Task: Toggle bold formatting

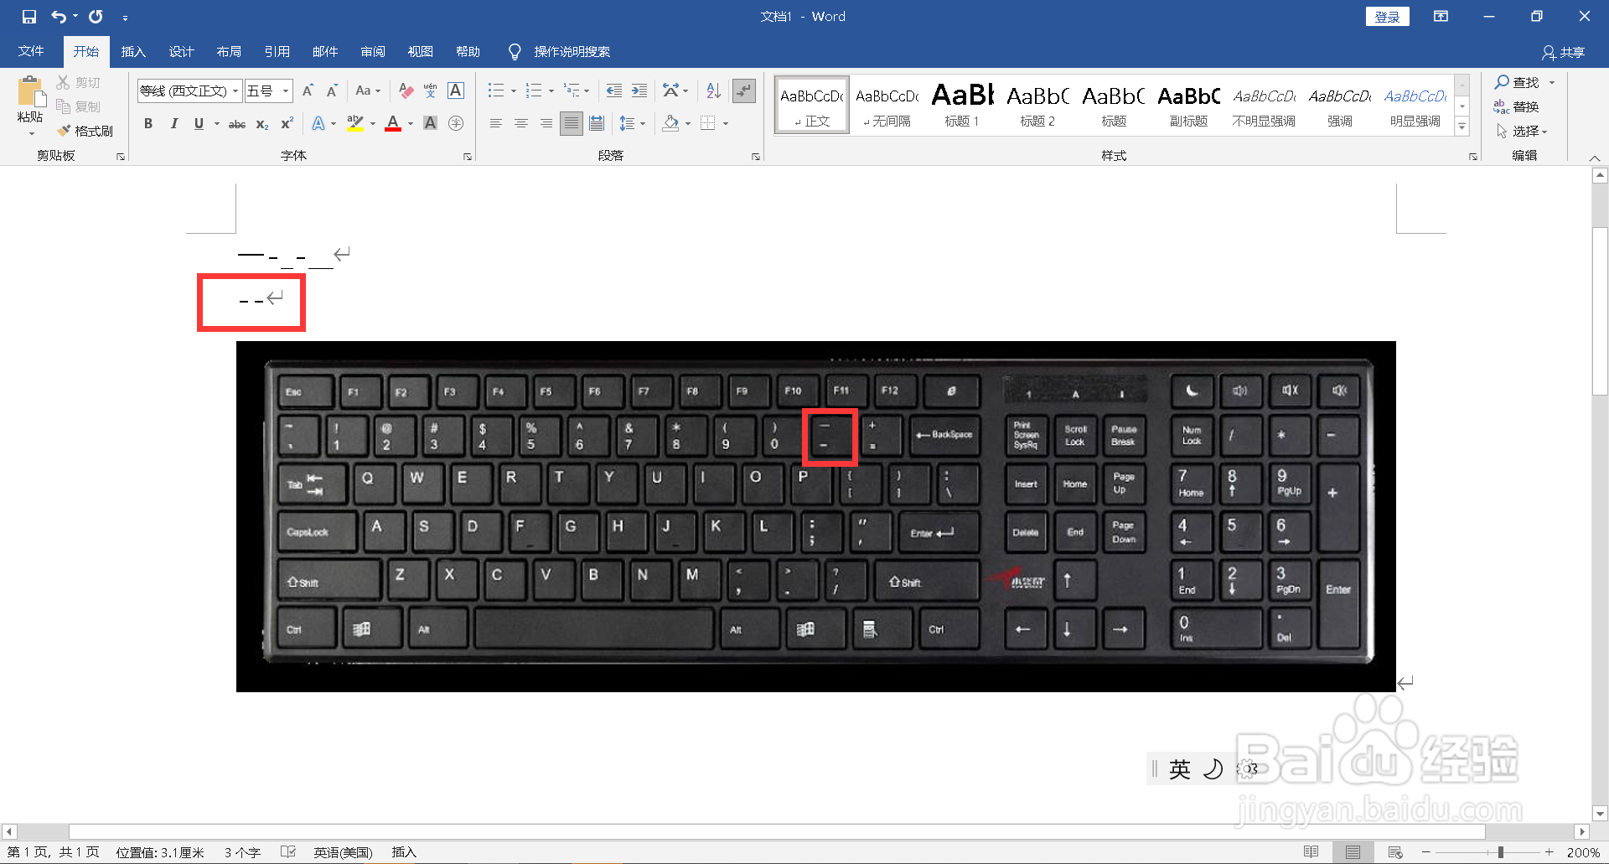Action: point(148,124)
